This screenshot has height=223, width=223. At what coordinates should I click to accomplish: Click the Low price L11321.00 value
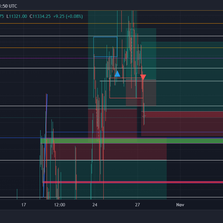[x=17, y=16]
